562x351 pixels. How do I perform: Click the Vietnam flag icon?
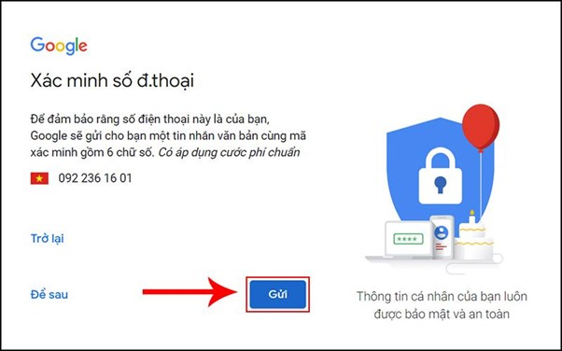39,178
